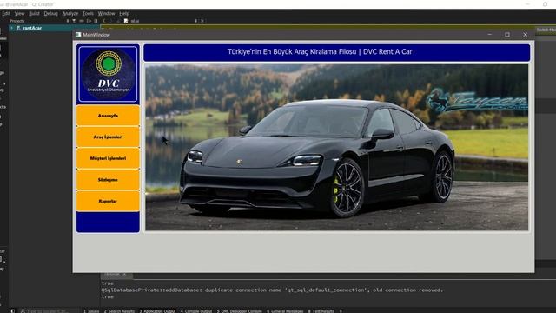Open the Analyze menu in Qt Creator
556x313 pixels.
click(69, 14)
